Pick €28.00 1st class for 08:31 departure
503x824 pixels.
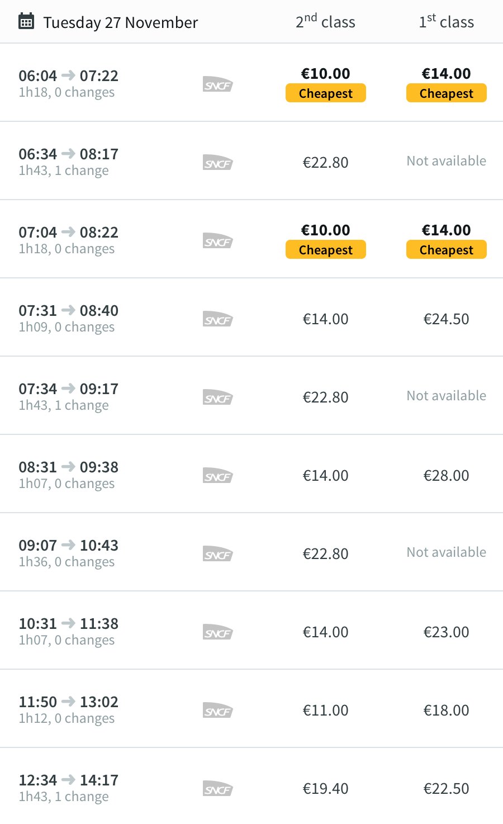447,476
